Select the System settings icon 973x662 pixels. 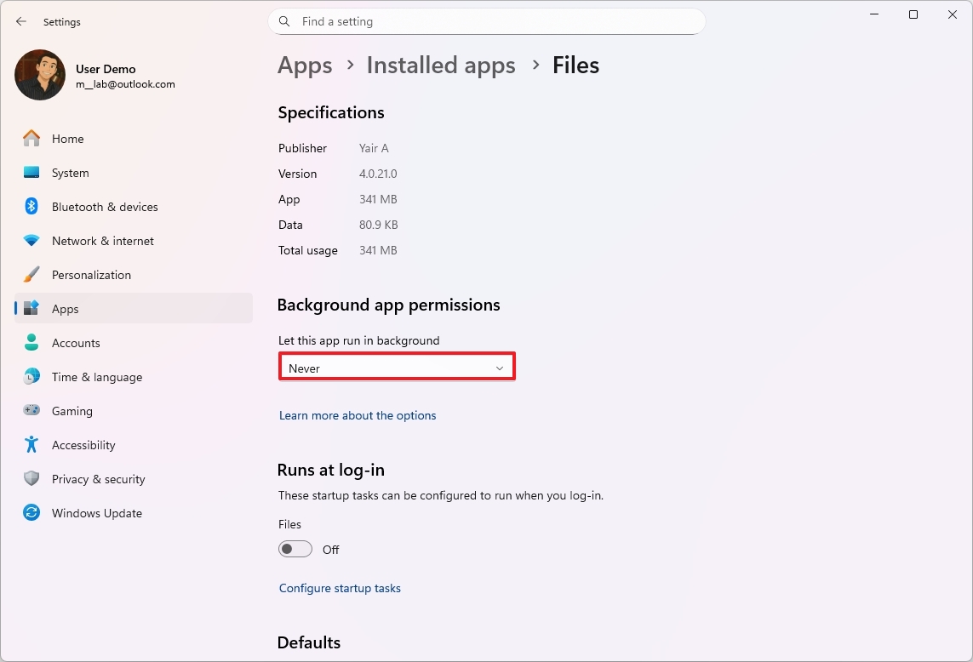click(31, 172)
